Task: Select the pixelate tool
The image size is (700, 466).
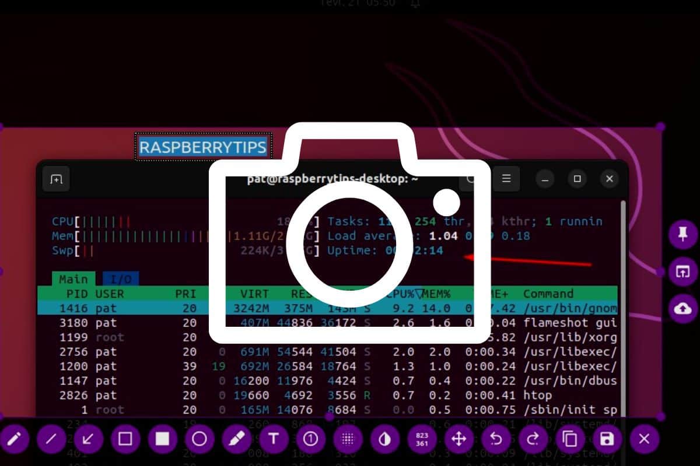Action: (348, 439)
